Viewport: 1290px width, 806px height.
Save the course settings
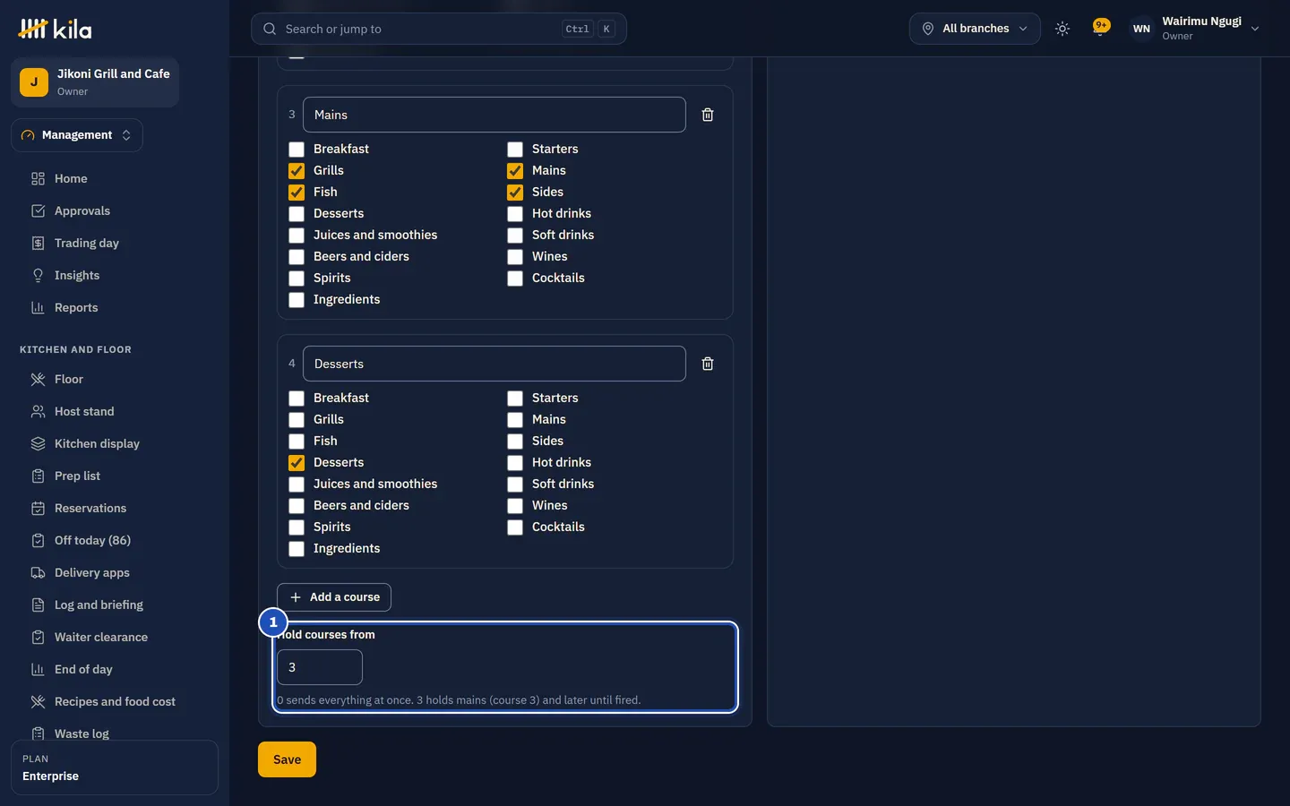287,759
